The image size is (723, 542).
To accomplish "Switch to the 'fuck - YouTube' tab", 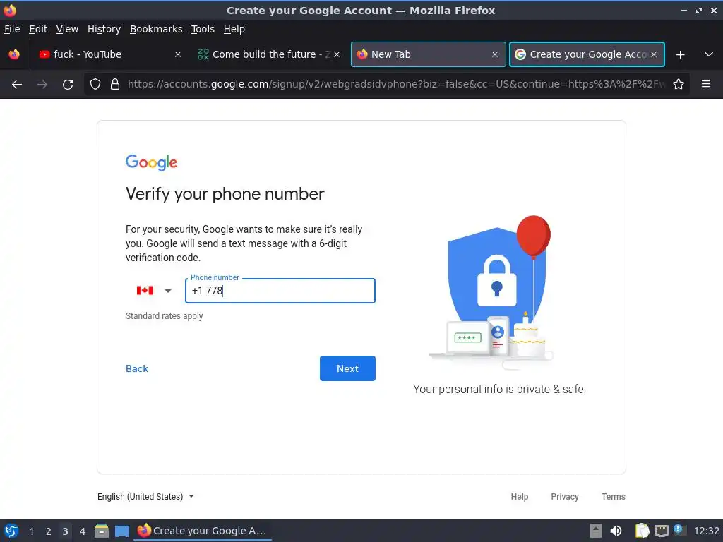I will tap(111, 54).
